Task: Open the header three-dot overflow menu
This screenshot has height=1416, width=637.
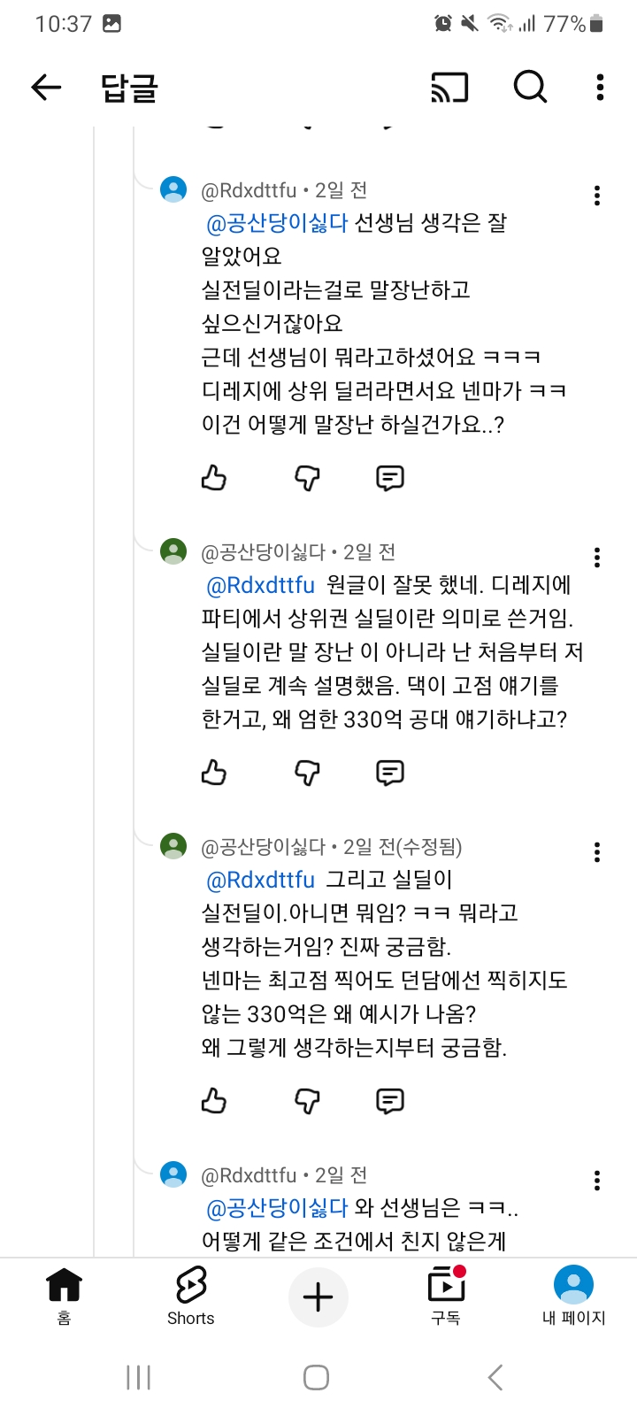Action: pyautogui.click(x=600, y=87)
